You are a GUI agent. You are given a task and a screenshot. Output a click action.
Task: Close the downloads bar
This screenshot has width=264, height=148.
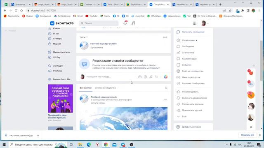pyautogui.click(x=259, y=135)
